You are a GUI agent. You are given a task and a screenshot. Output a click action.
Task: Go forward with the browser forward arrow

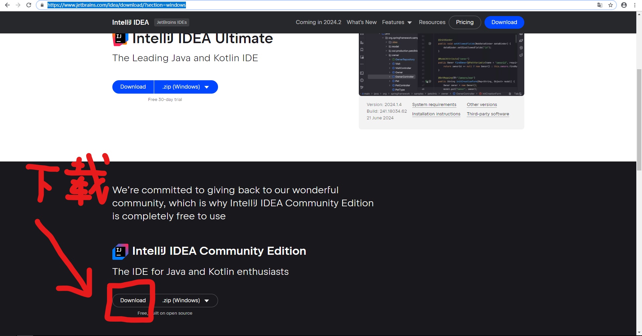click(x=18, y=5)
